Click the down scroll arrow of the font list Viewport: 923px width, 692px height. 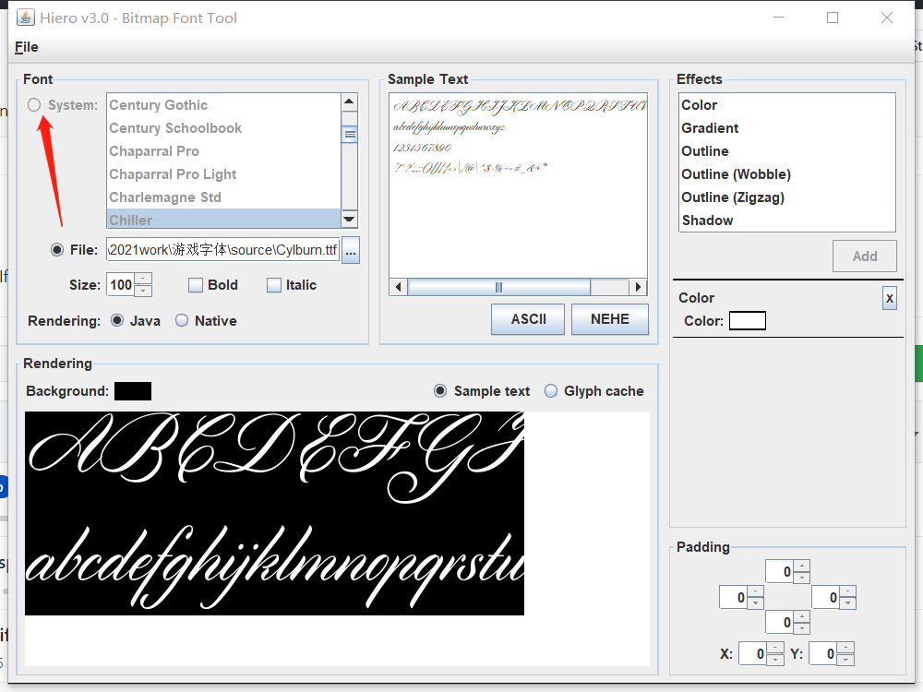[x=350, y=220]
